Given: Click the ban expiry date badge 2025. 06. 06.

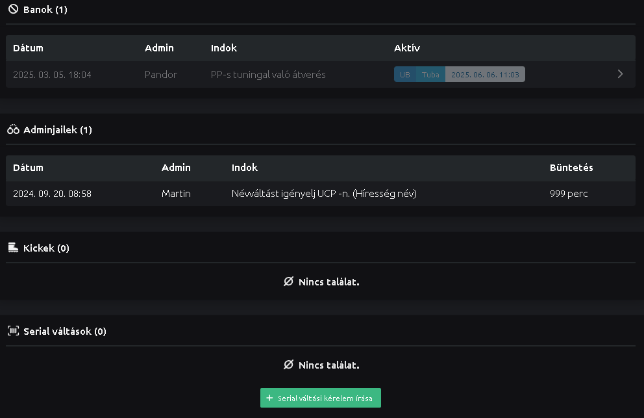Looking at the screenshot, I should [485, 75].
